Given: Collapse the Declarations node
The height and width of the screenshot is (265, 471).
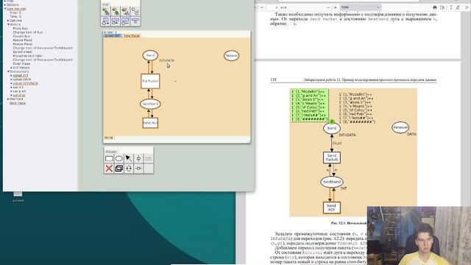Looking at the screenshot, I should tap(8, 71).
